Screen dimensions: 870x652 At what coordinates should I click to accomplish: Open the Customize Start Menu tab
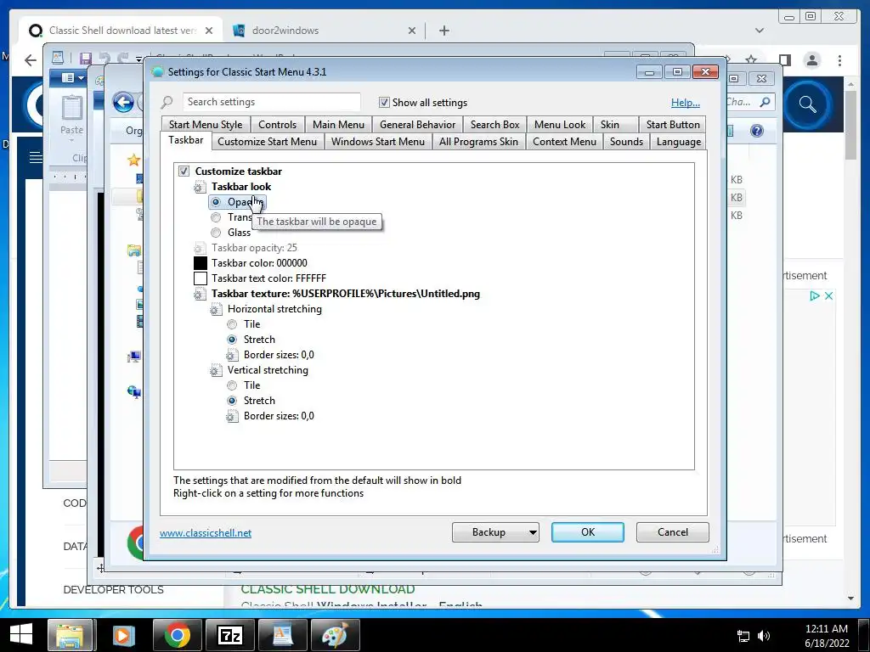pos(268,142)
